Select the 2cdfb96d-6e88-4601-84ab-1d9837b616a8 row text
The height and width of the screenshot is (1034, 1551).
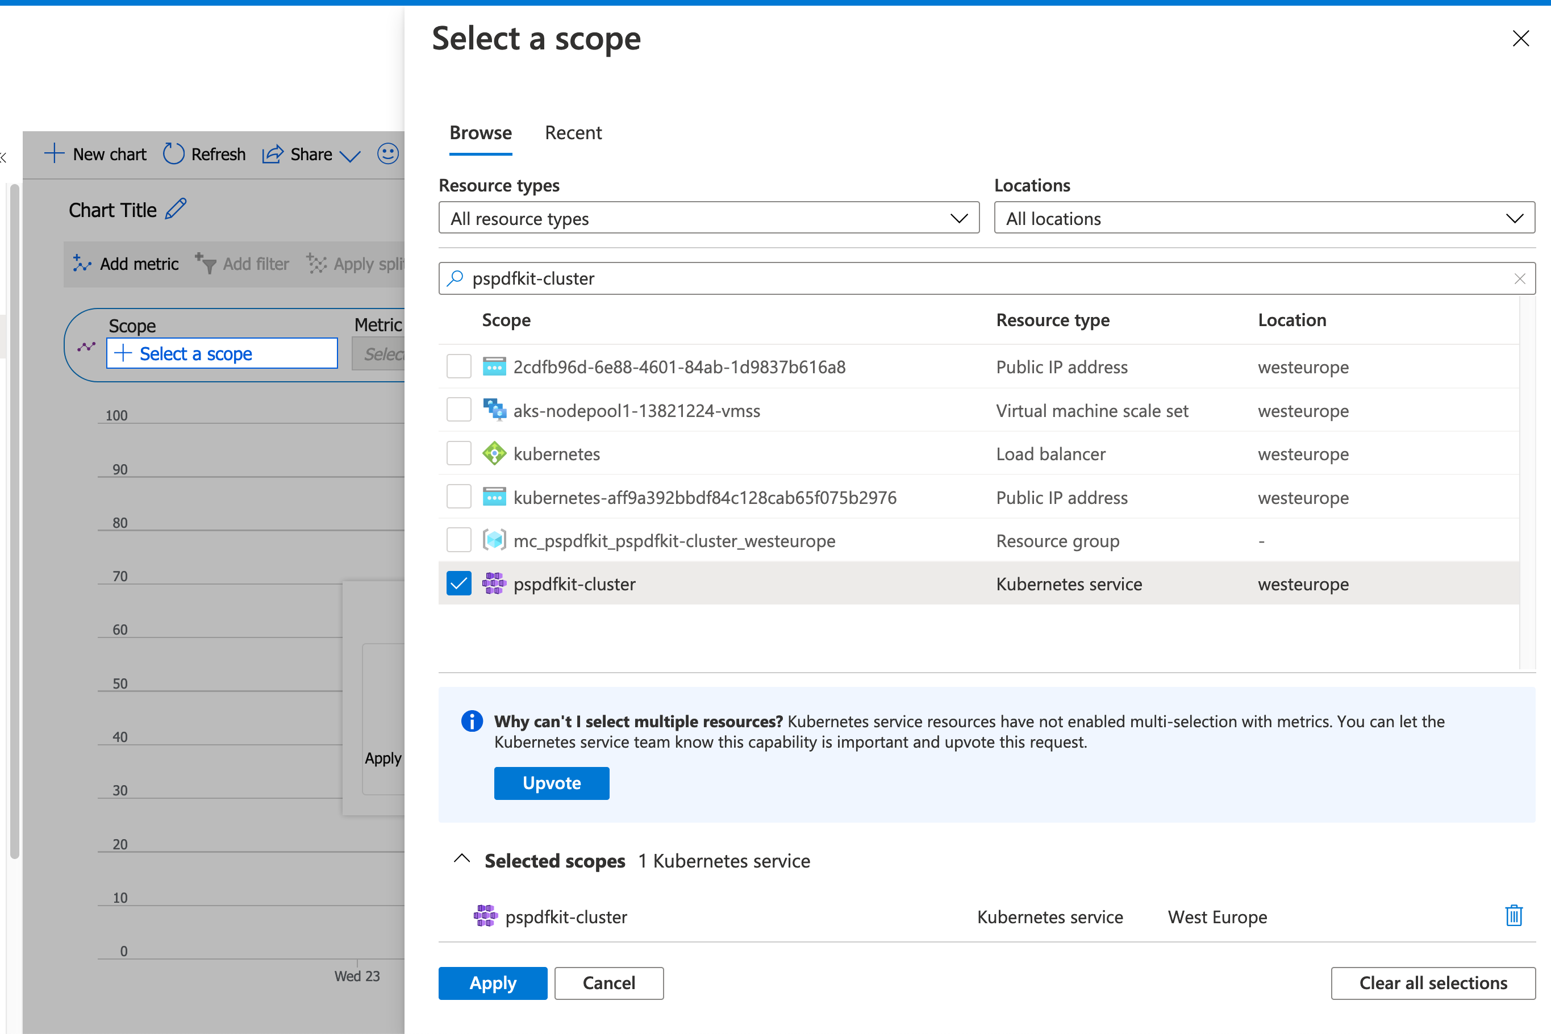(679, 368)
